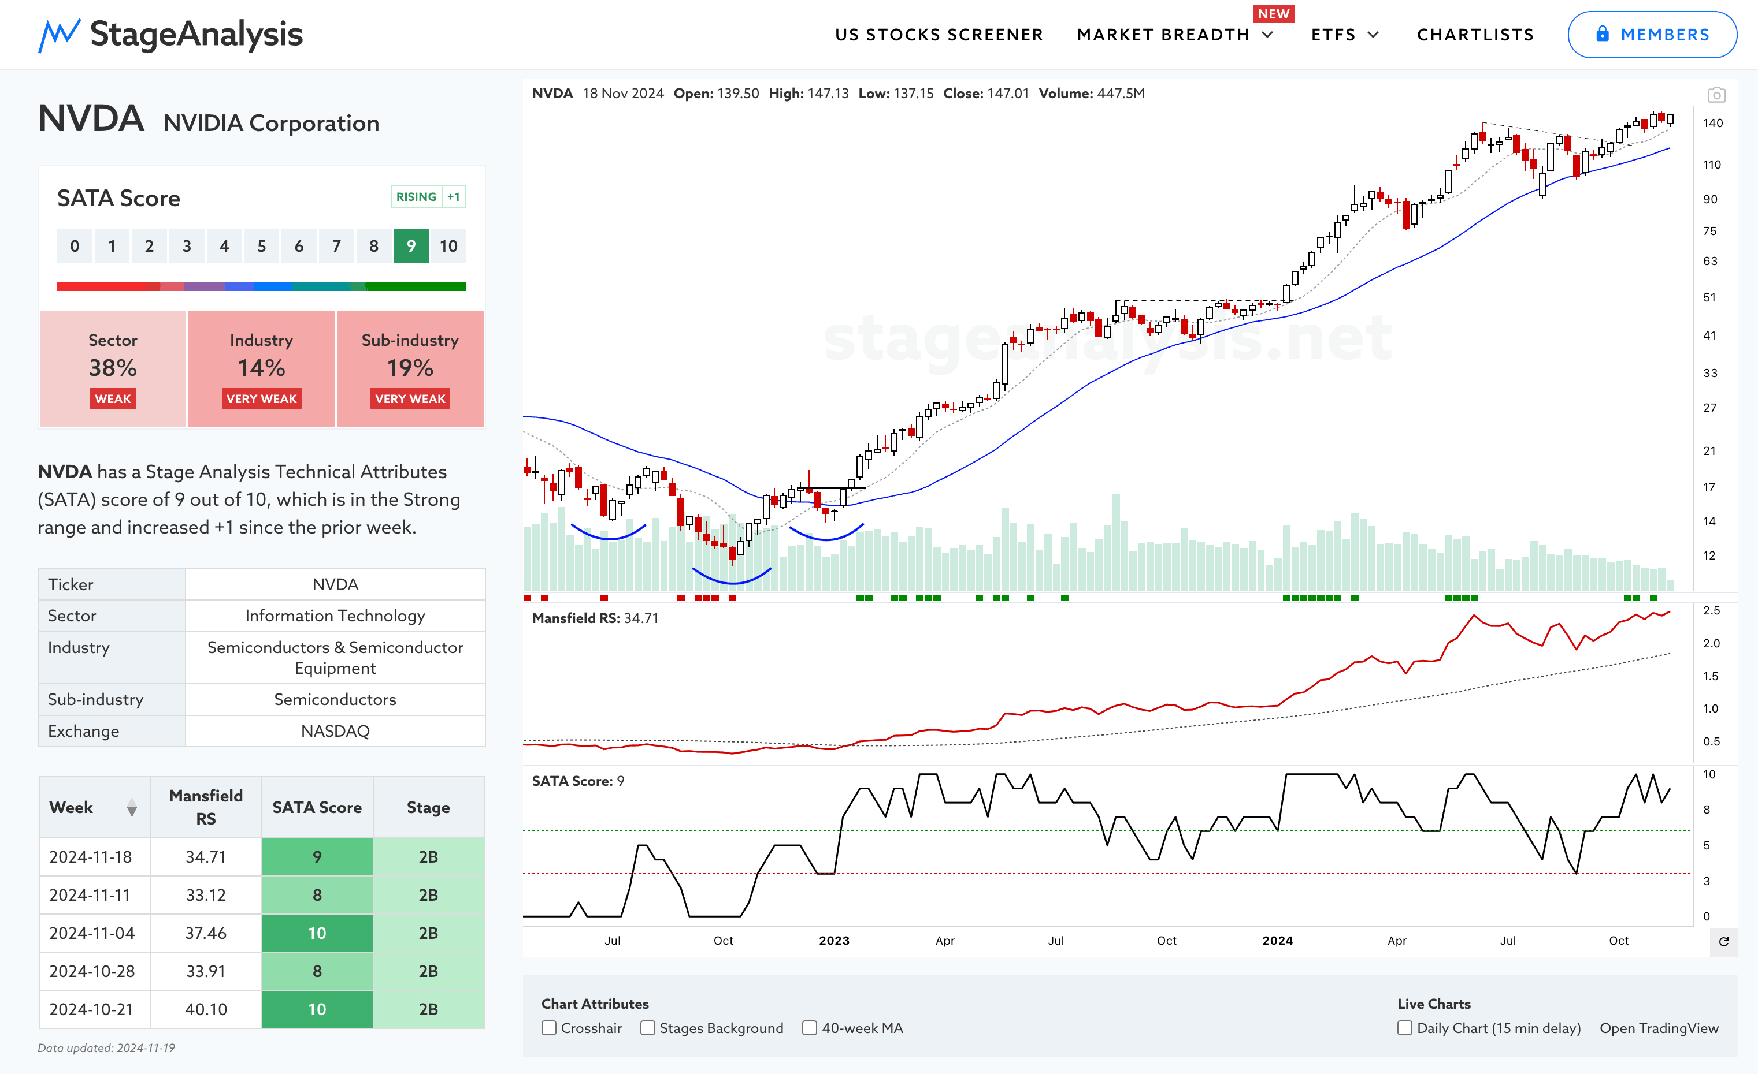Click the SATA Score: 9 chart label
The height and width of the screenshot is (1074, 1758).
578,781
